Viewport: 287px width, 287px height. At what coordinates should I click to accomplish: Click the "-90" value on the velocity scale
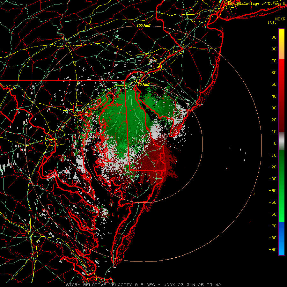[273, 250]
